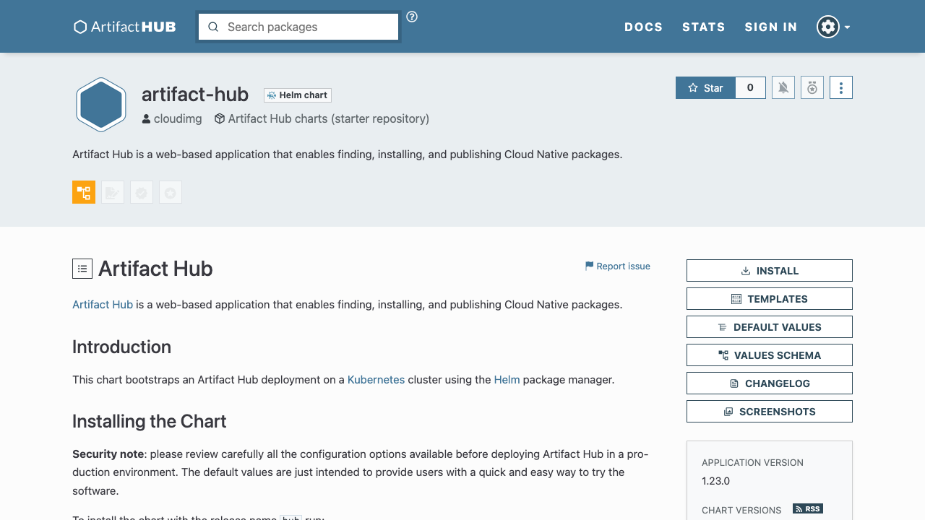Click the search tips question mark icon
This screenshot has width=925, height=520.
click(x=412, y=17)
